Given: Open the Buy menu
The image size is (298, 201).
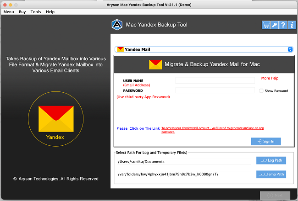Looking at the screenshot, I should [22, 12].
